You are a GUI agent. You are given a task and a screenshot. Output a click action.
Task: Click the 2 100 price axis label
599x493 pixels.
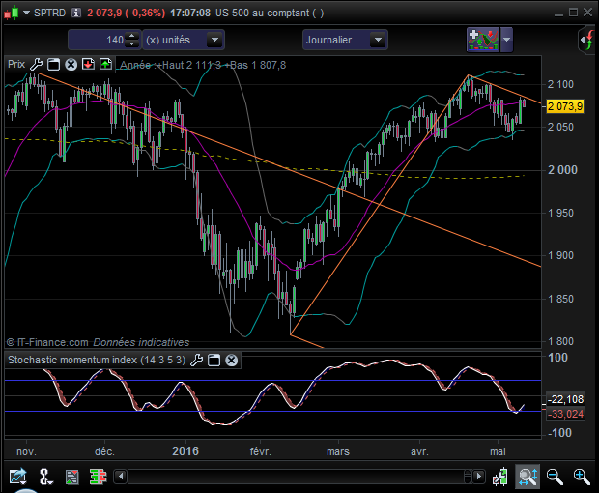click(560, 84)
